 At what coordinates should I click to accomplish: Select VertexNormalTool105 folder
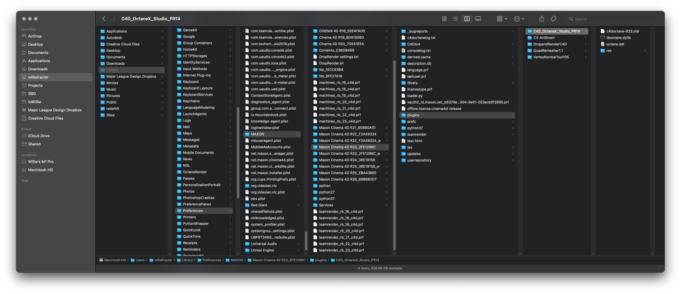click(x=557, y=57)
